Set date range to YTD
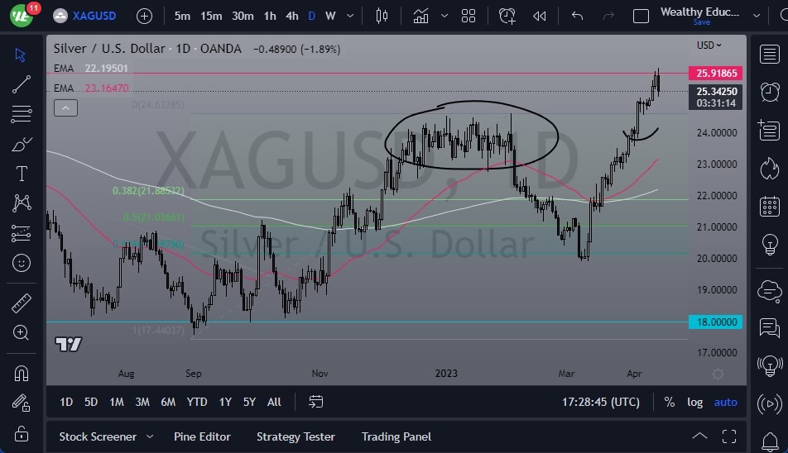This screenshot has width=788, height=453. click(x=196, y=402)
